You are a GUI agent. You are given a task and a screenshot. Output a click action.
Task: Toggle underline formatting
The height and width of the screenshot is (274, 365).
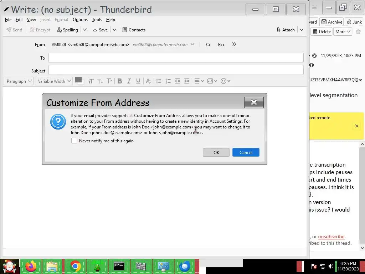pos(138,81)
